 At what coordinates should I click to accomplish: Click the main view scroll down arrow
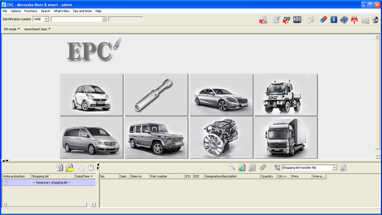point(378,156)
